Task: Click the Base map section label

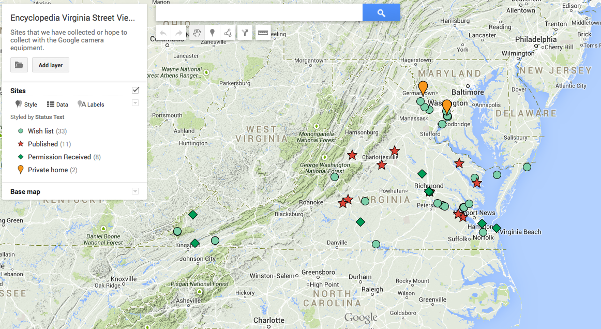Action: click(x=25, y=192)
